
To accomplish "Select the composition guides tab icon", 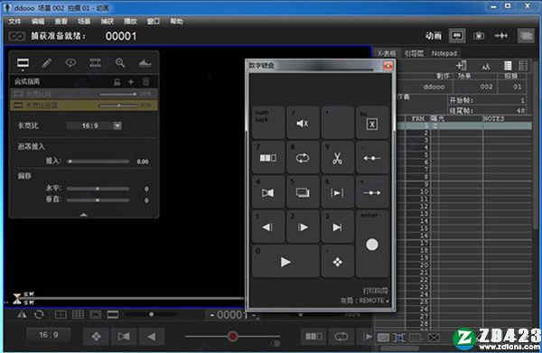I will pos(23,63).
